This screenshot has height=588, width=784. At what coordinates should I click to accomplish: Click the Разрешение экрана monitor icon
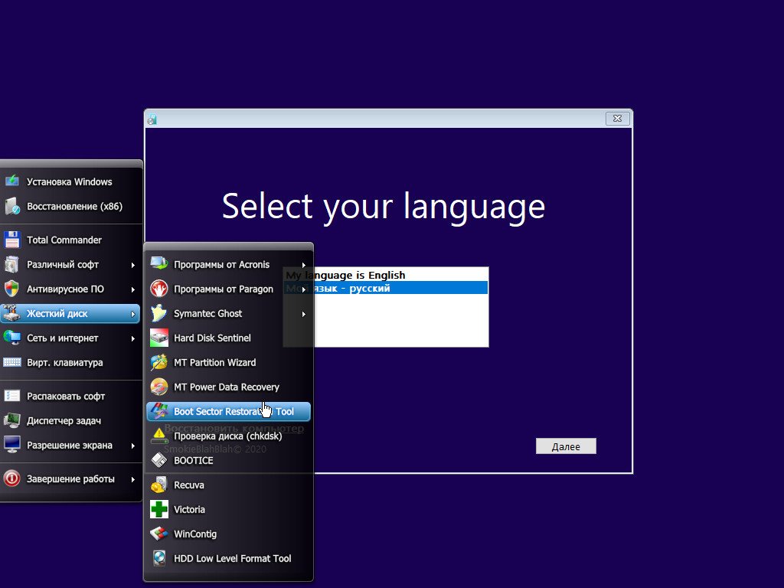coord(12,445)
